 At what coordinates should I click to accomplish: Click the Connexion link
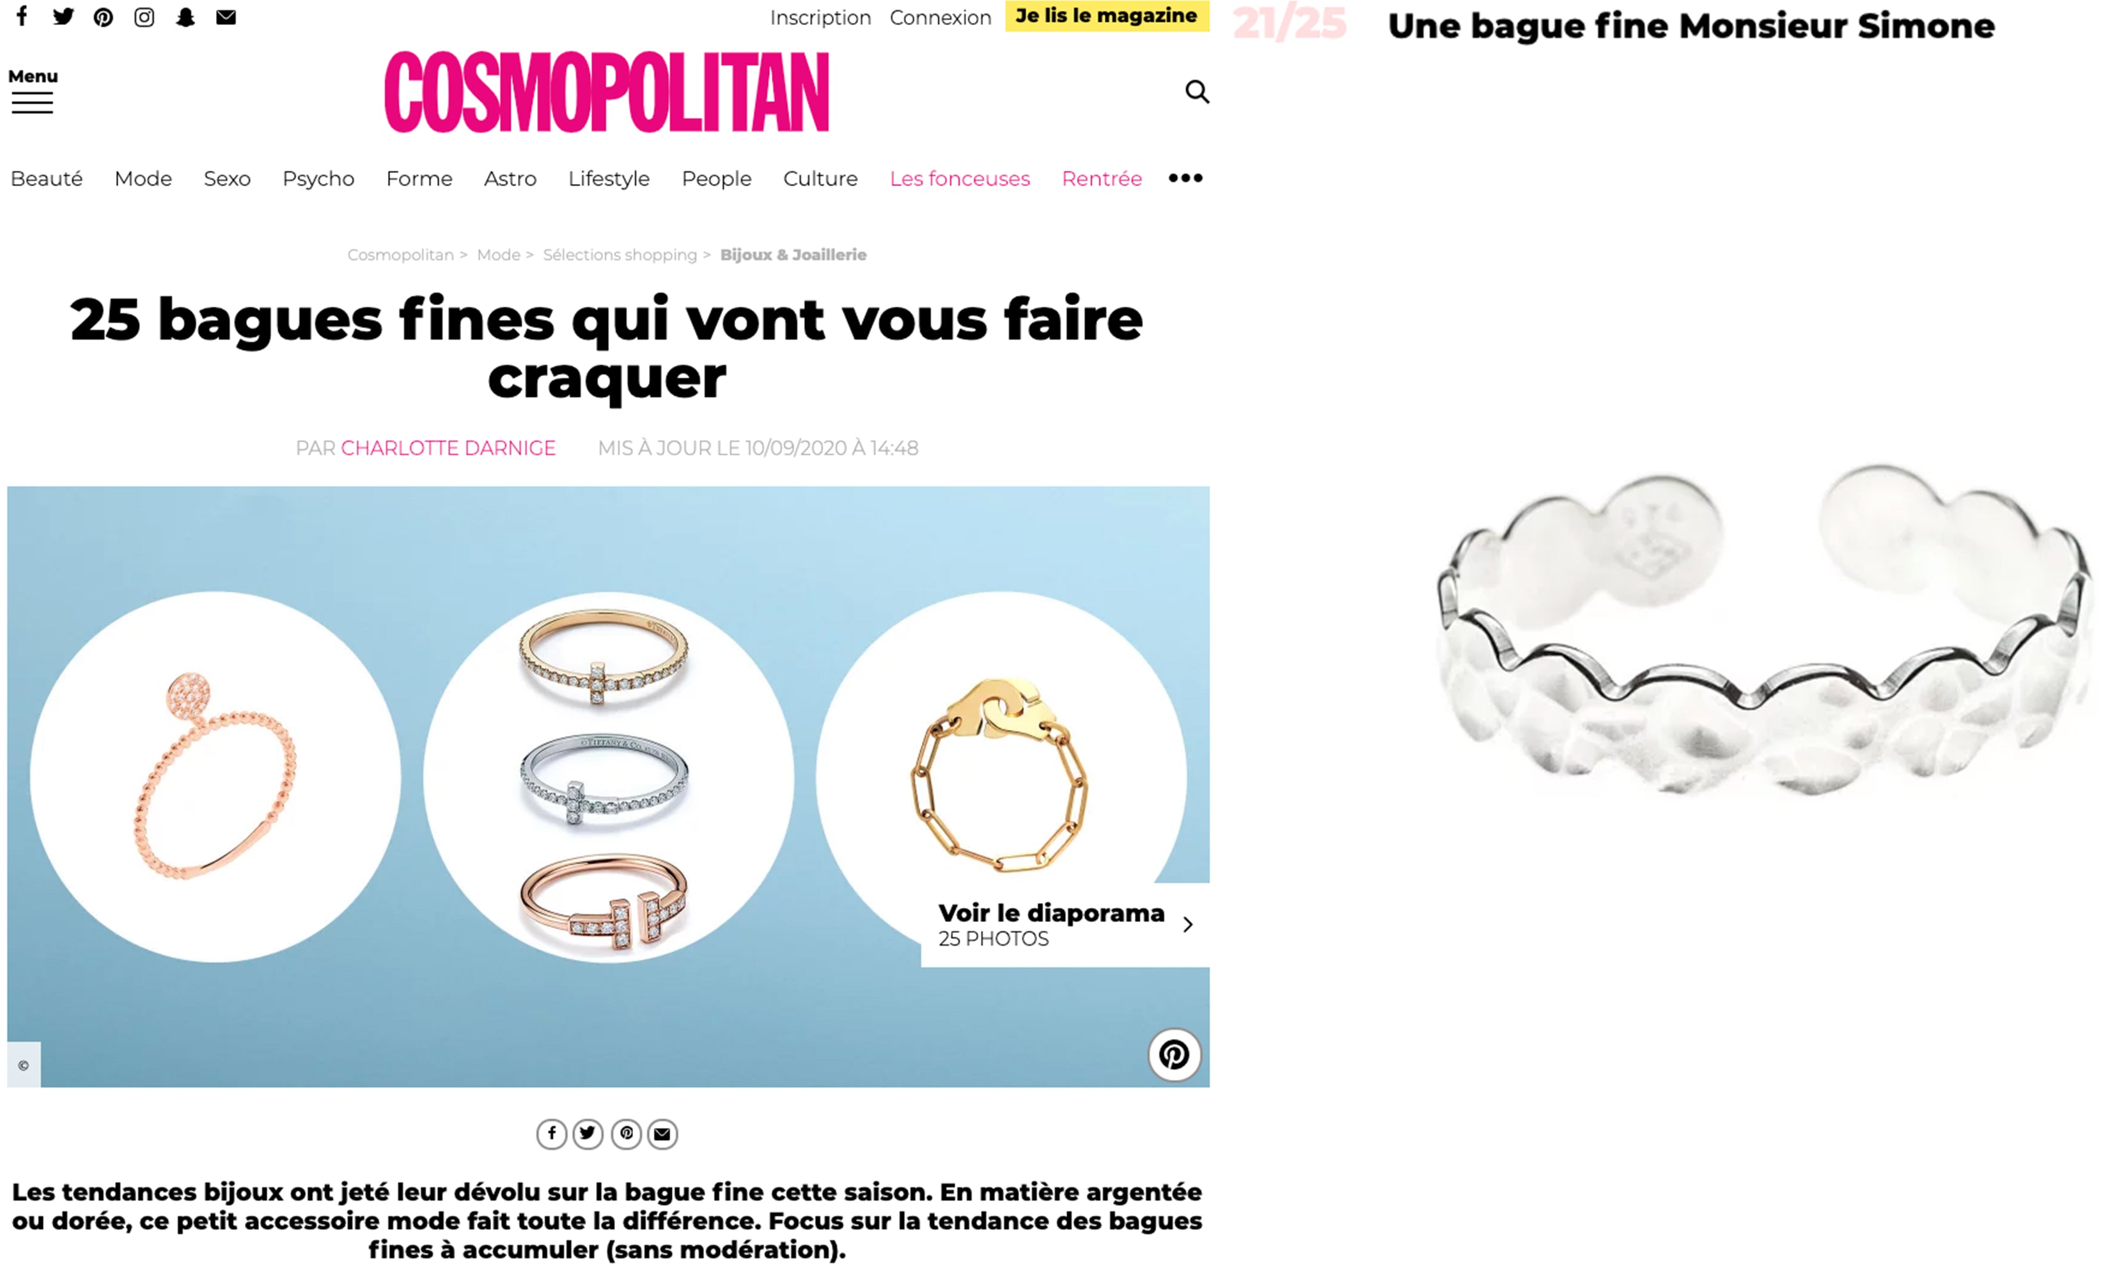[940, 17]
